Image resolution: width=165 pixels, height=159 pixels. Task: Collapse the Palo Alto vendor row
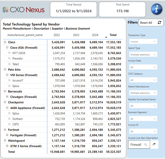coord(5,69)
